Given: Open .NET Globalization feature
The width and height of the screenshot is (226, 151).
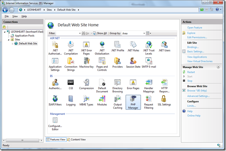Looking at the screenshot, I should click(x=102, y=48).
